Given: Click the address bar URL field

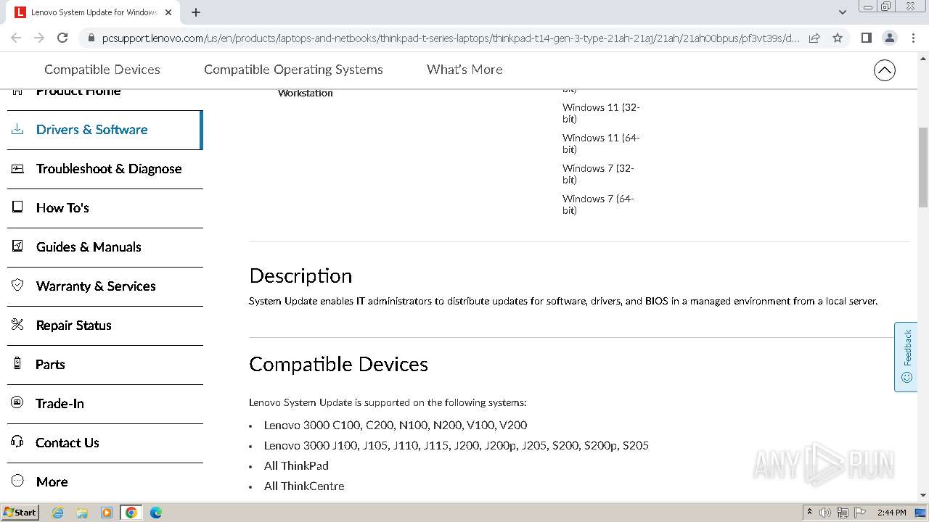Looking at the screenshot, I should point(450,38).
